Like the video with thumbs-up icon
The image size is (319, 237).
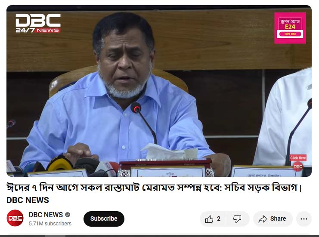pyautogui.click(x=209, y=219)
